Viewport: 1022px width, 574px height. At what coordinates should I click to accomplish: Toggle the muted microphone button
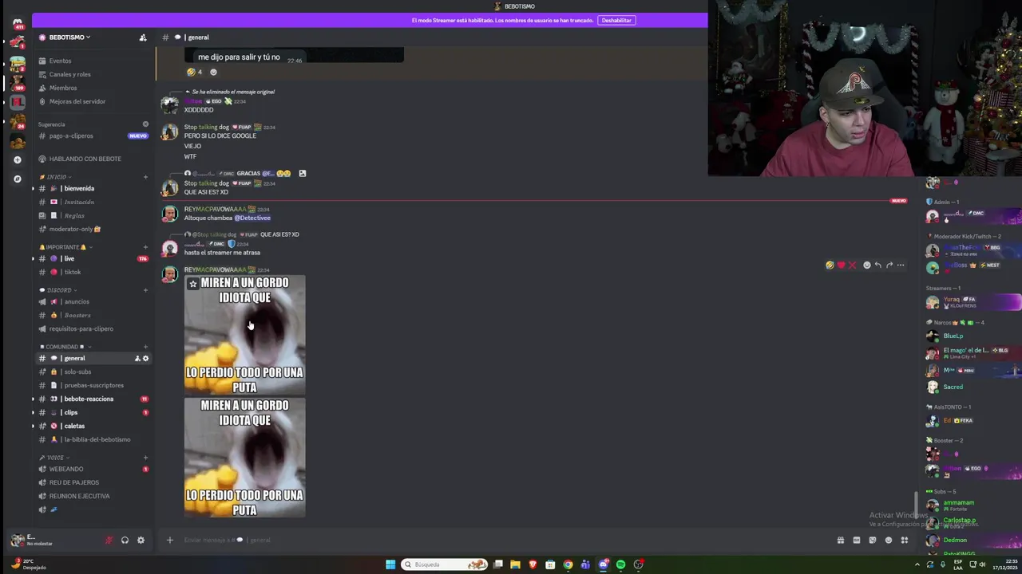[109, 540]
